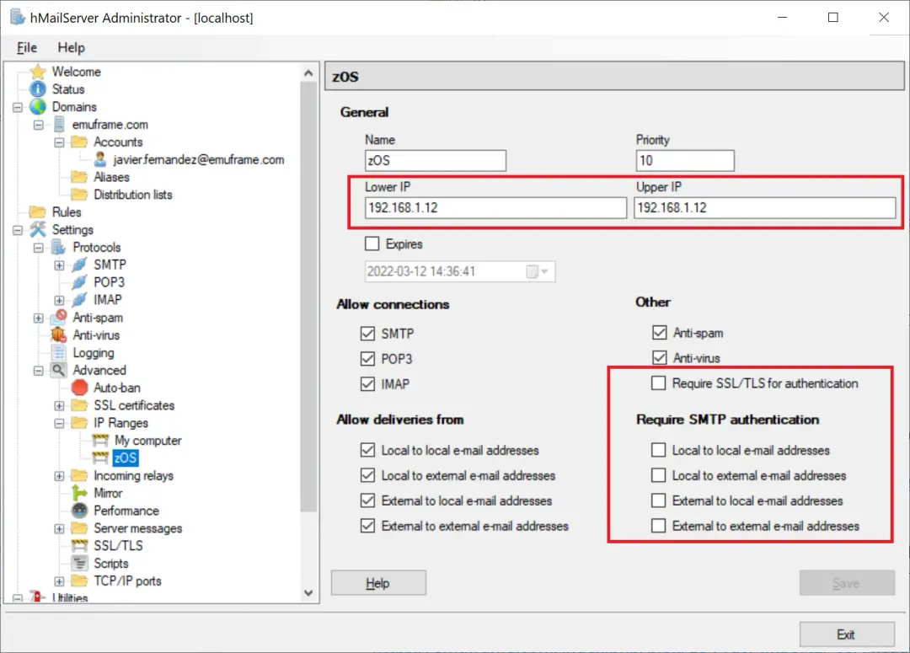Click the tree vertical scrollbar thumb

point(308,297)
